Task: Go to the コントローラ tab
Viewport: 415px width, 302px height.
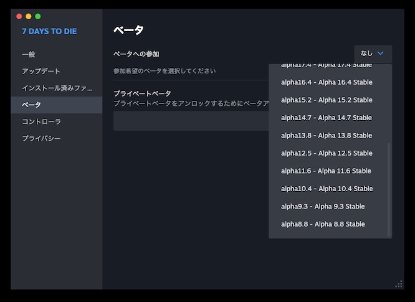Action: tap(41, 121)
